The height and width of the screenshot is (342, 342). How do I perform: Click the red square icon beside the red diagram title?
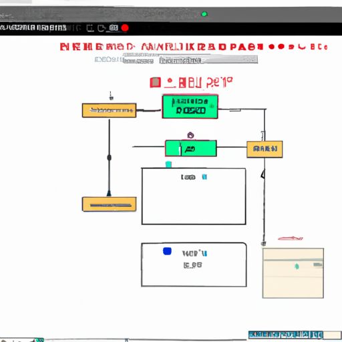coord(155,82)
